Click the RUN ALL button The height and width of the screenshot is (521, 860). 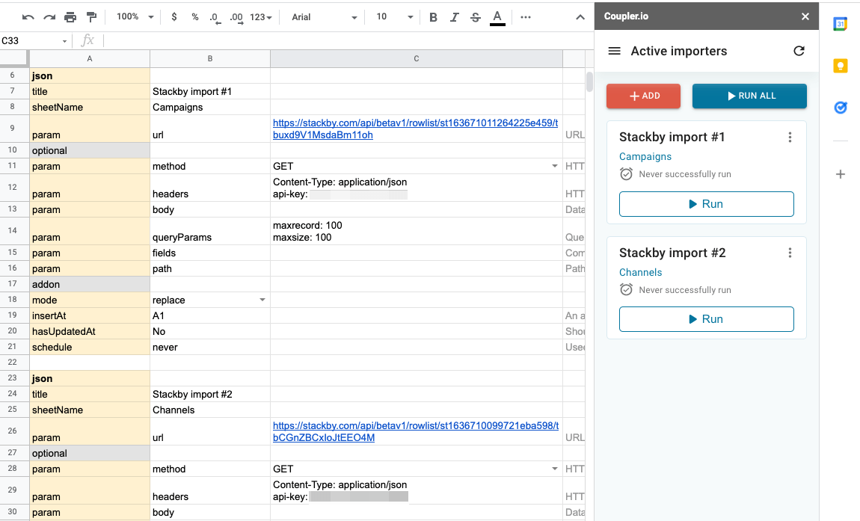(x=749, y=96)
